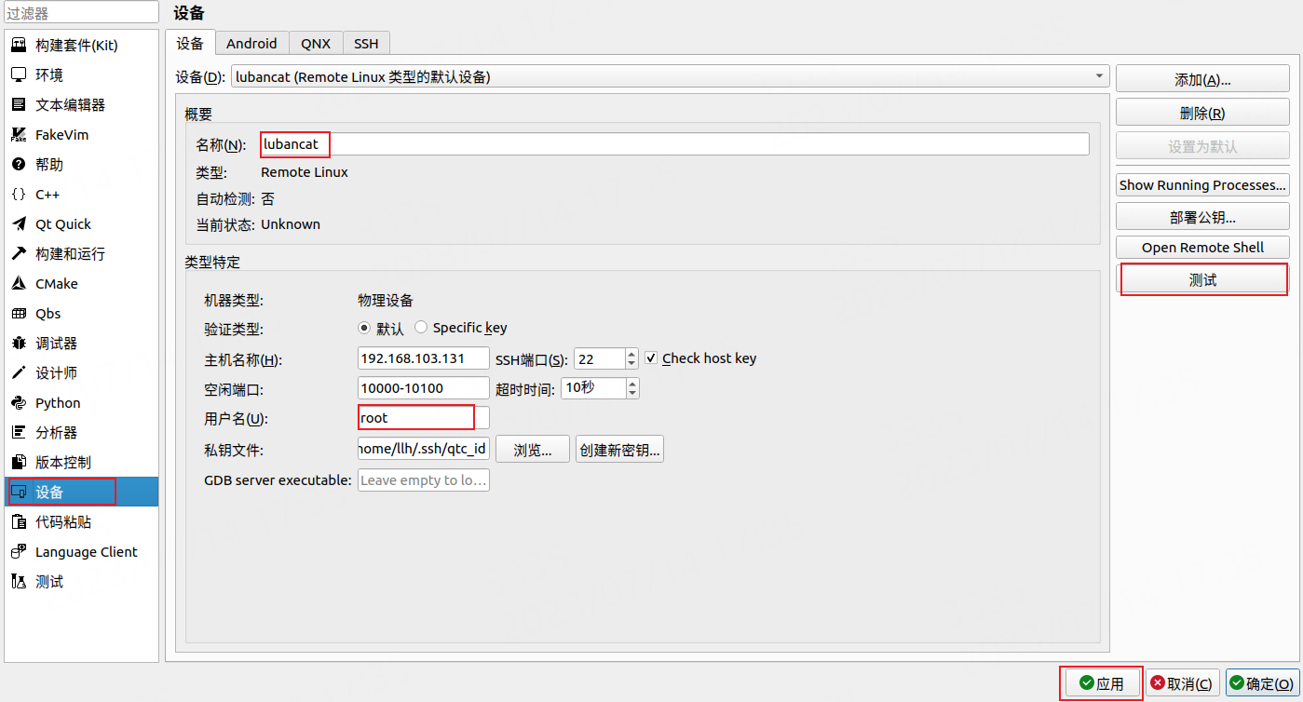
Task: Select the Specific key radio button
Action: pos(421,328)
